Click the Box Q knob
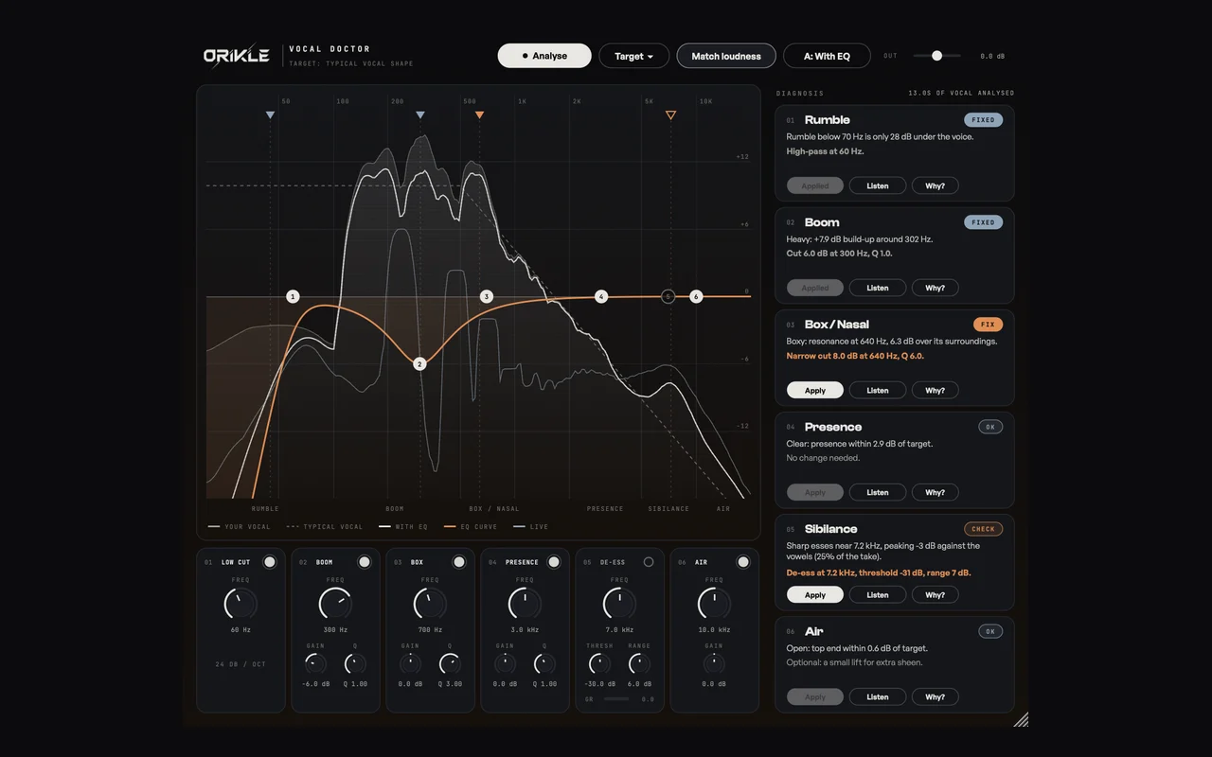Viewport: 1212px width, 757px height. [450, 663]
